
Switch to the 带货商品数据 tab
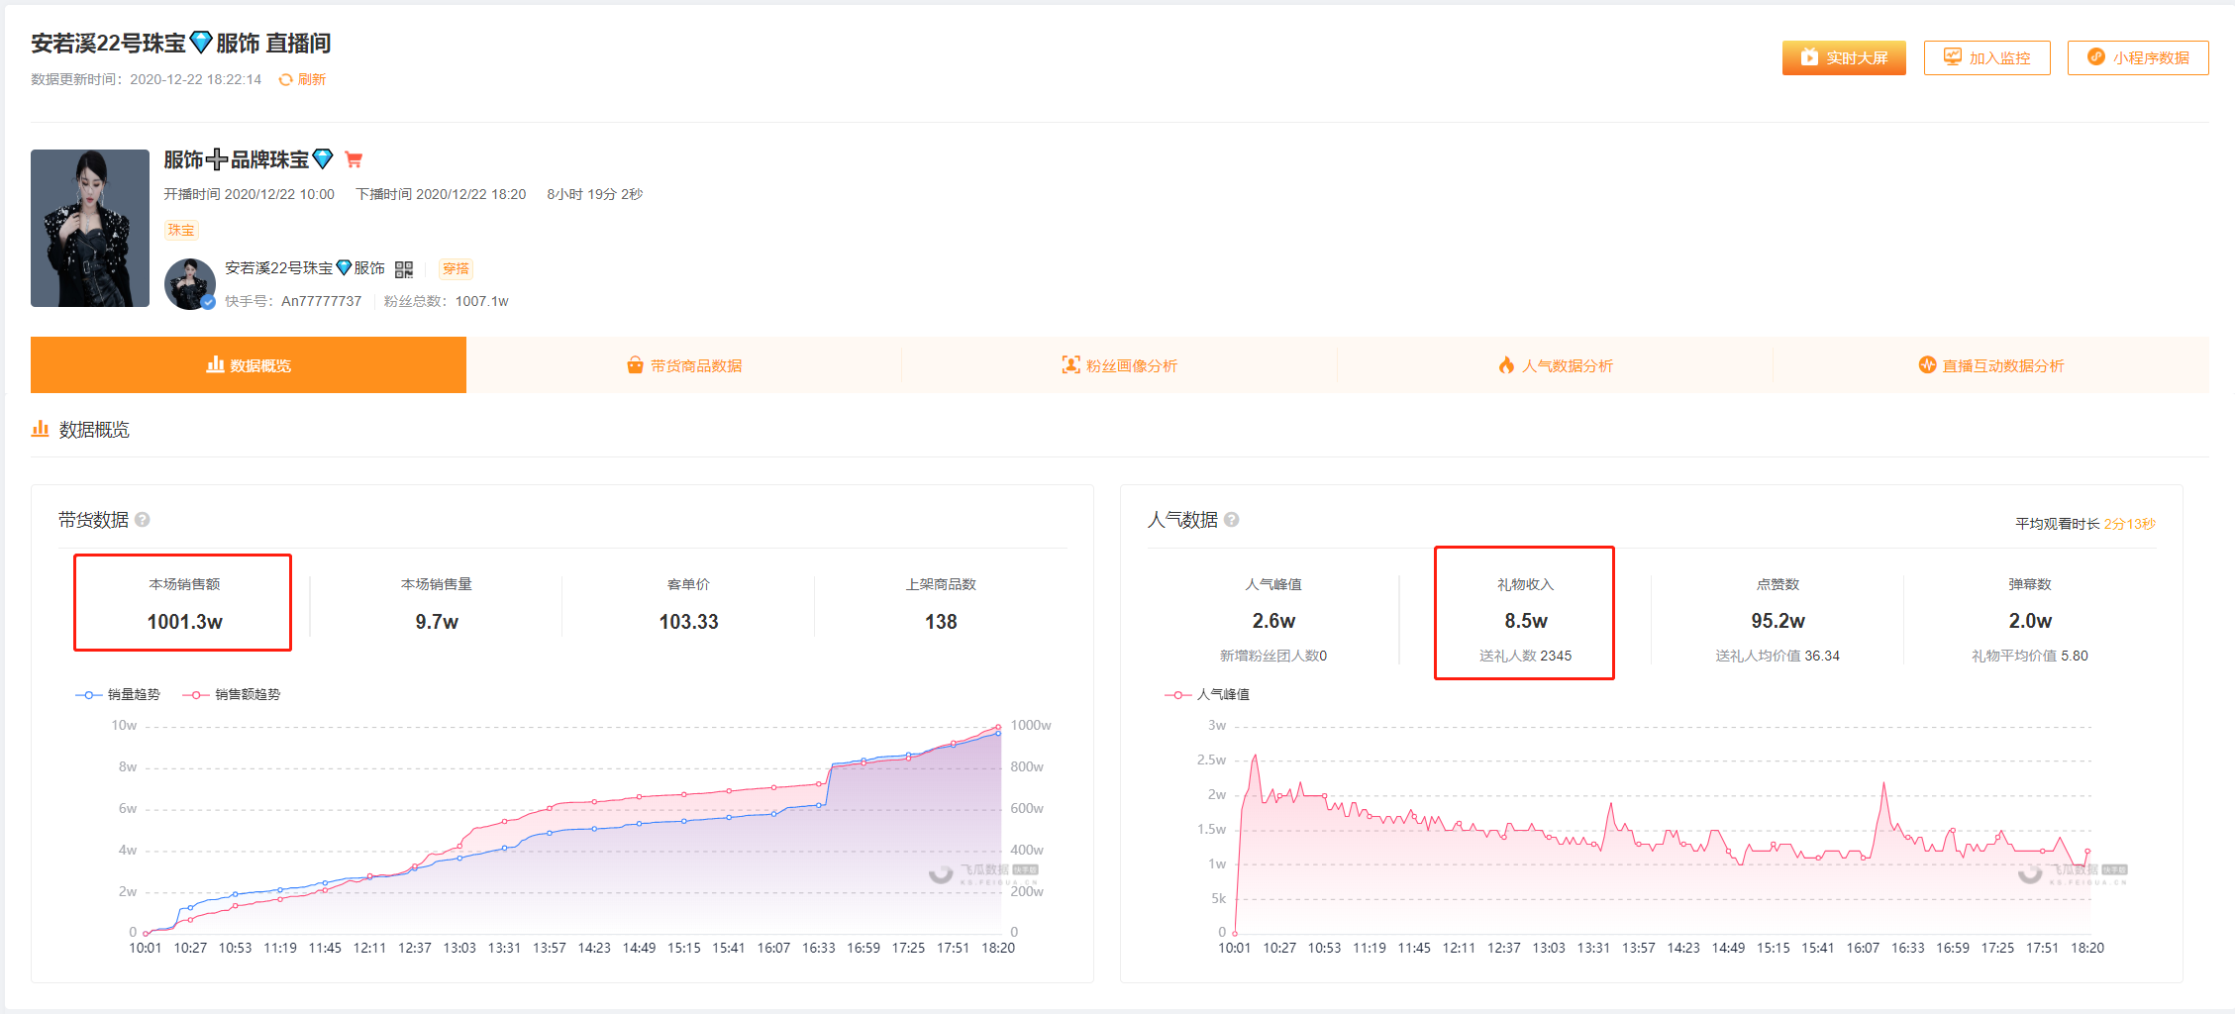[x=684, y=365]
